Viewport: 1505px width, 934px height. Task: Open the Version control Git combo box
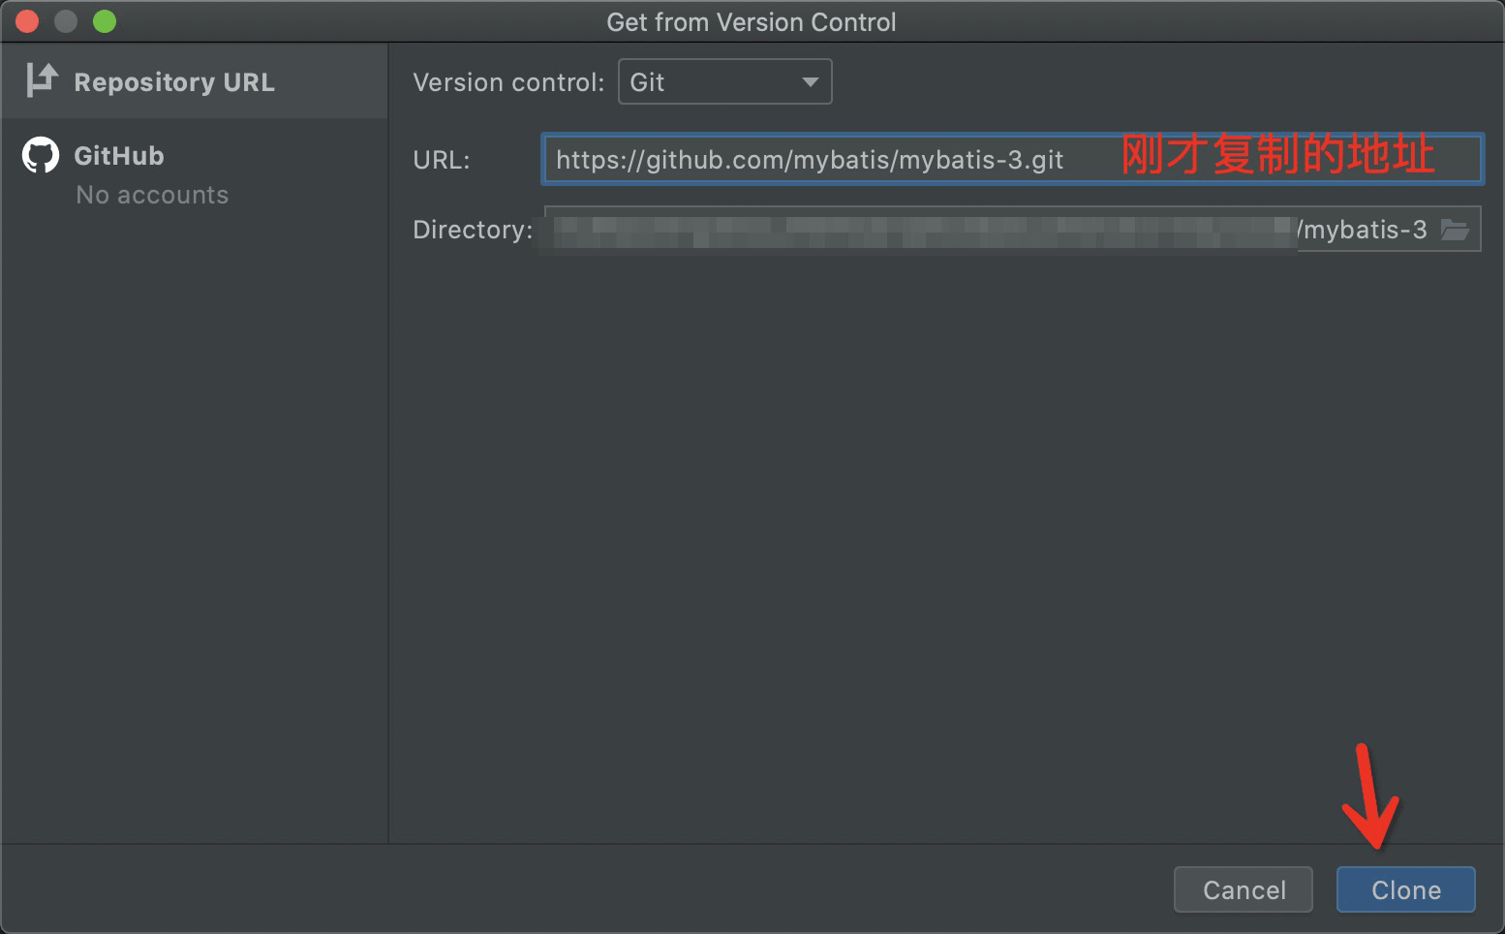pyautogui.click(x=724, y=82)
